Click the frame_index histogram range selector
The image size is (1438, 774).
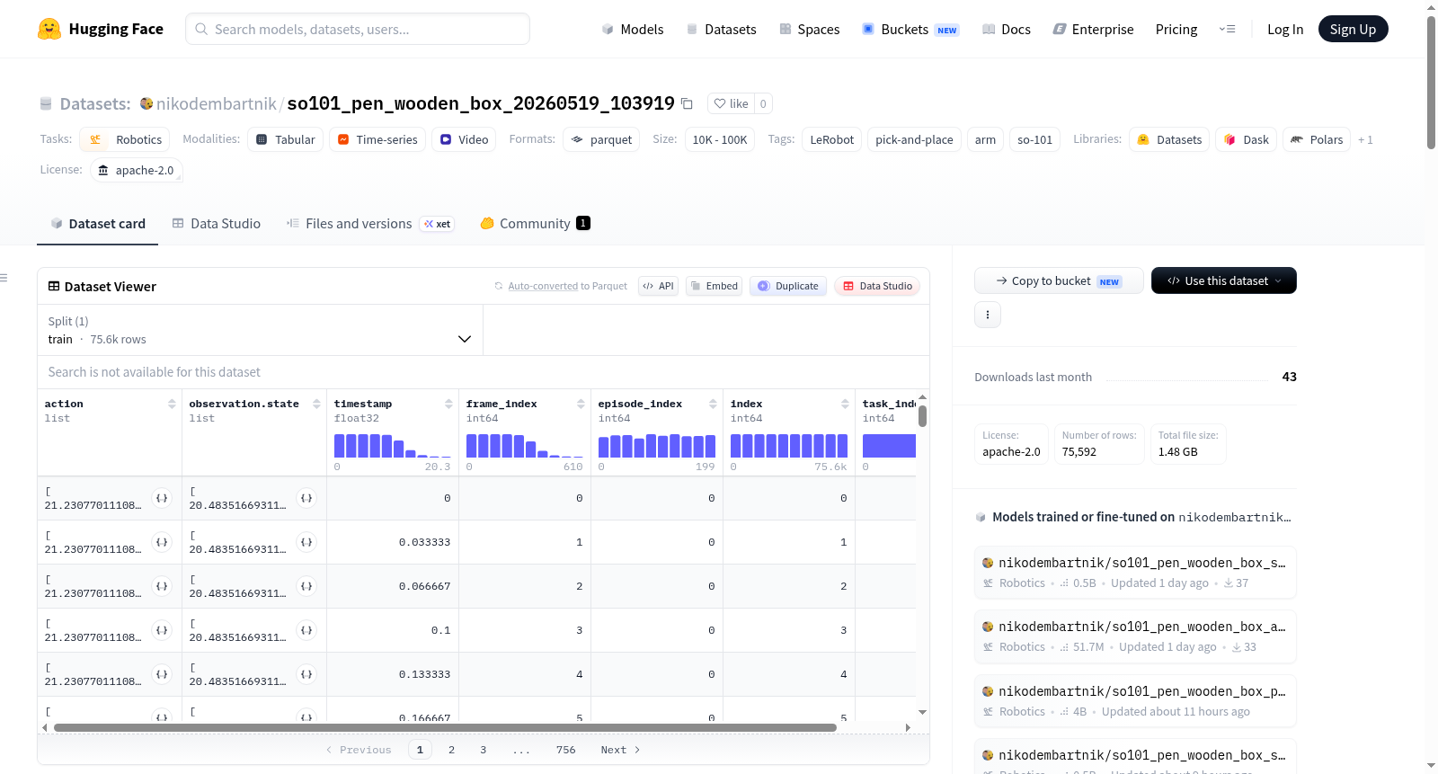(x=525, y=446)
